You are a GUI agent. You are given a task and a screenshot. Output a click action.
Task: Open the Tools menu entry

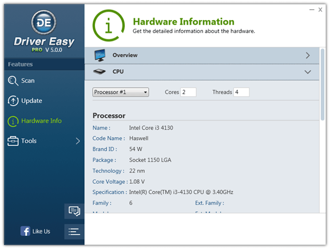[x=29, y=141]
